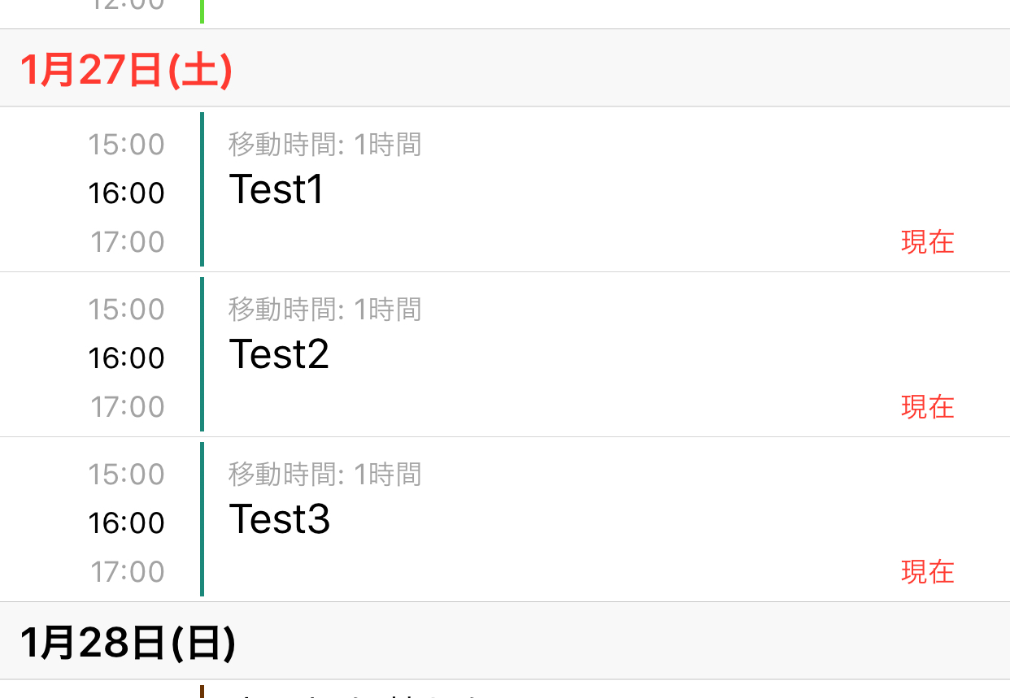
Task: Click the teal calendar color bar of Test3
Action: pos(202,519)
